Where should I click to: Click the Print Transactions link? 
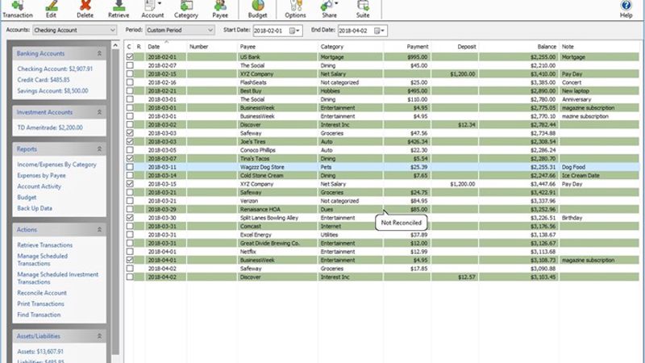pyautogui.click(x=41, y=304)
